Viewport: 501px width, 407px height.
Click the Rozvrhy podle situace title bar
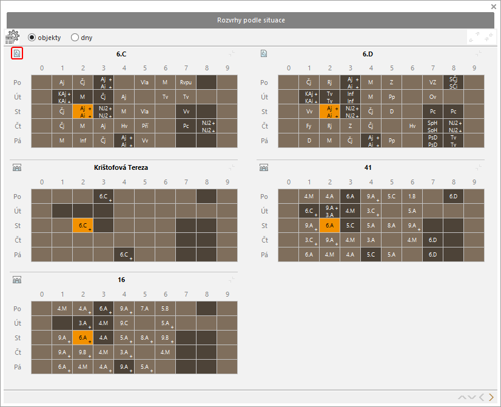(250, 20)
